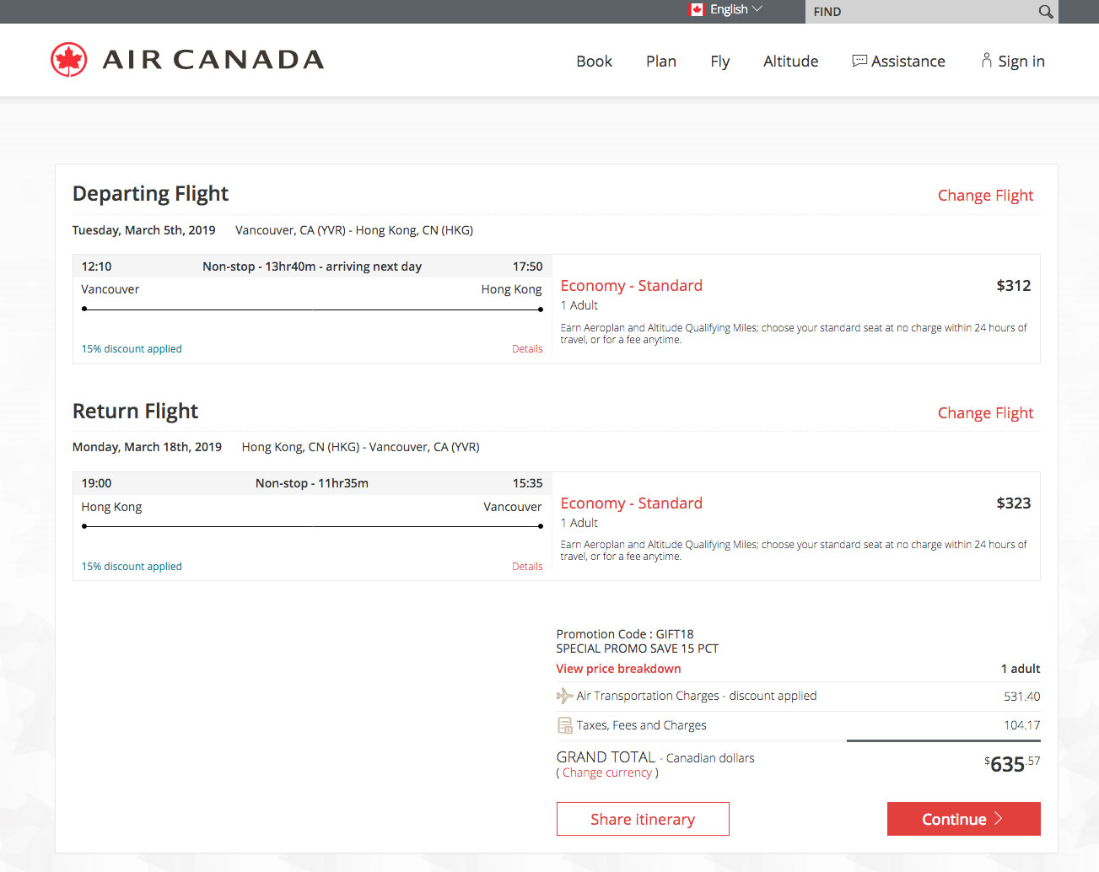This screenshot has width=1099, height=872.
Task: Click Change currency under GRAND TOTAL
Action: 606,772
